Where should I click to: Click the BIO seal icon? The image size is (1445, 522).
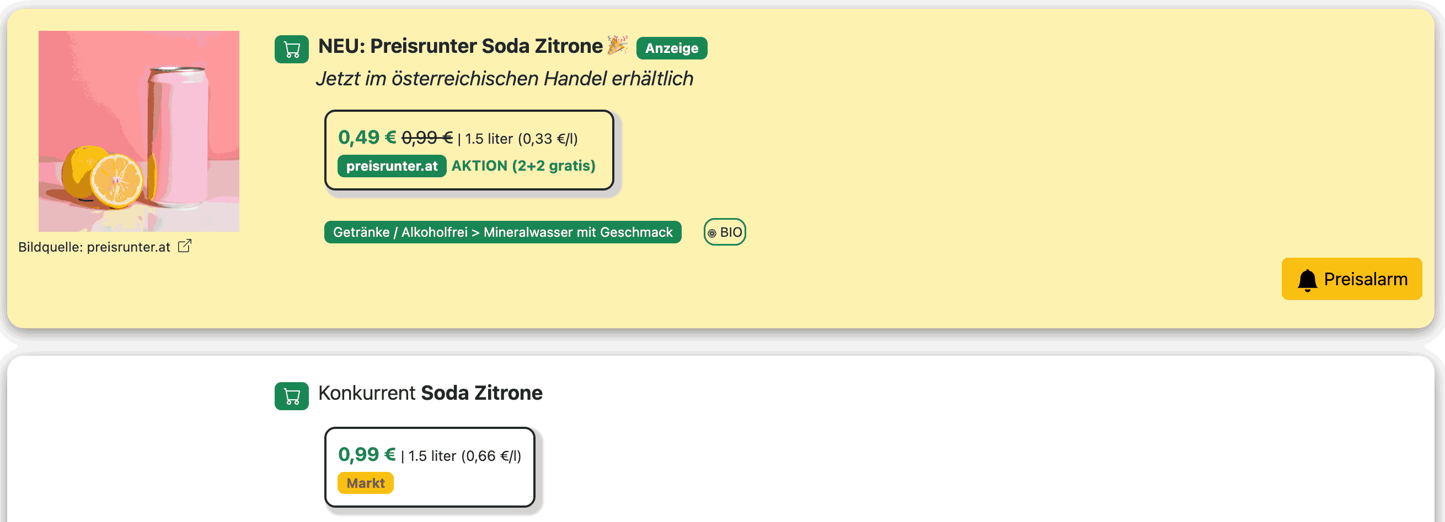[x=713, y=231]
